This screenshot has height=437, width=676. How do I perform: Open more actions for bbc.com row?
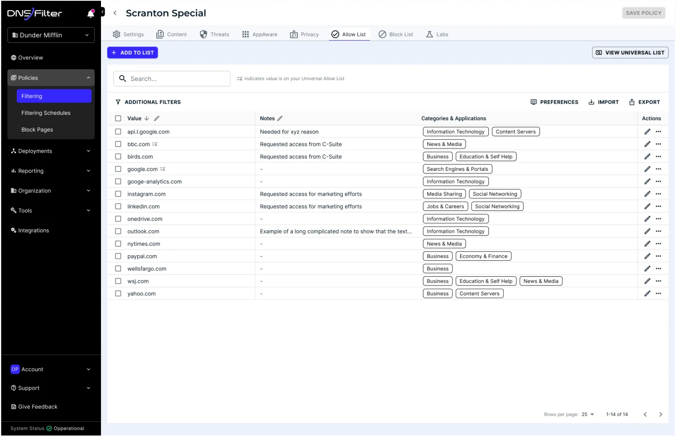tap(658, 144)
